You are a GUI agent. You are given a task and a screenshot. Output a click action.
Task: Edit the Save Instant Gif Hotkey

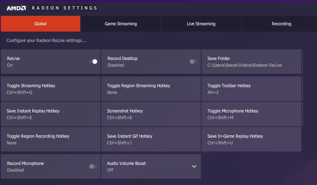click(151, 139)
